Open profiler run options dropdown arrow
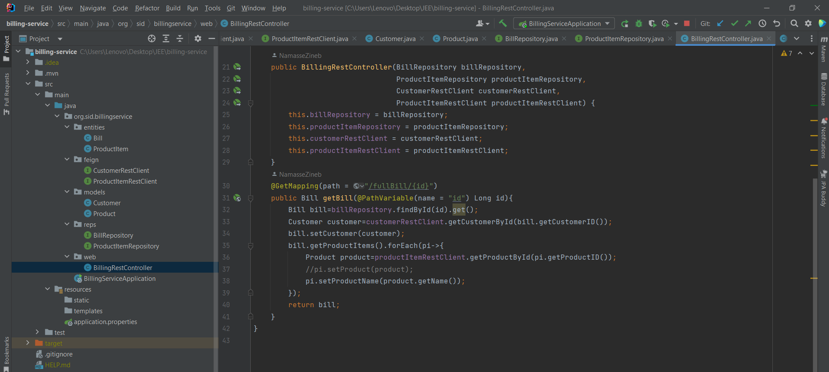The width and height of the screenshot is (829, 372). coord(676,24)
